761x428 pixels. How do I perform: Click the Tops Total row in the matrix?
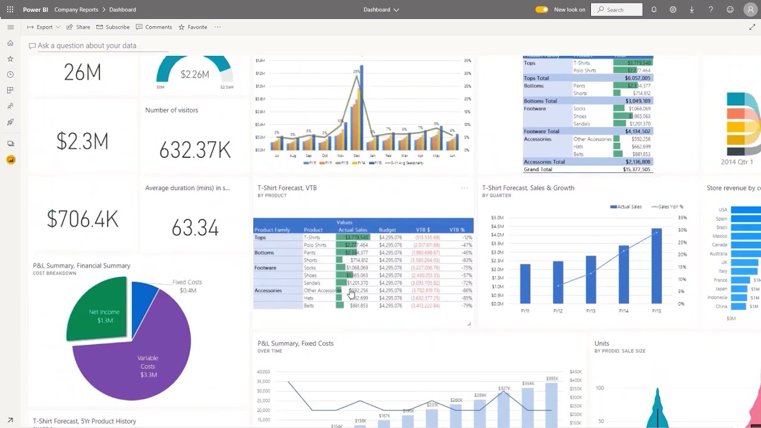point(588,78)
